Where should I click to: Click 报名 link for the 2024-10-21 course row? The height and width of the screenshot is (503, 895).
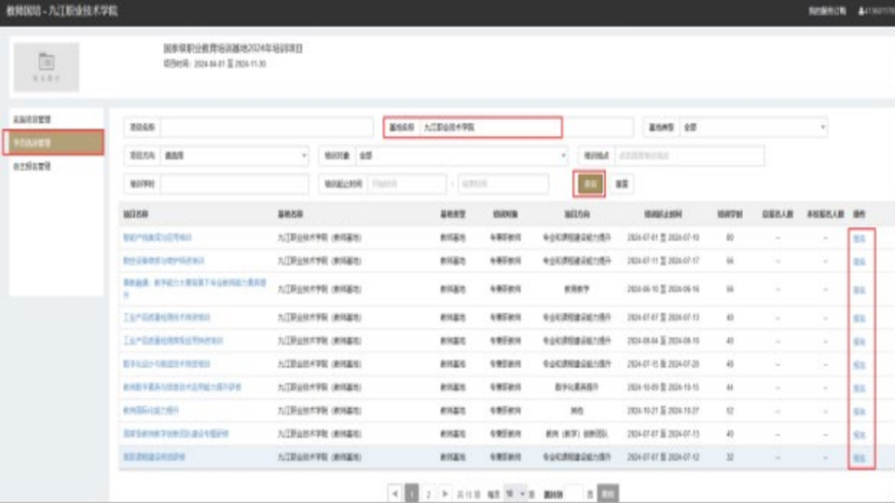[x=859, y=410]
